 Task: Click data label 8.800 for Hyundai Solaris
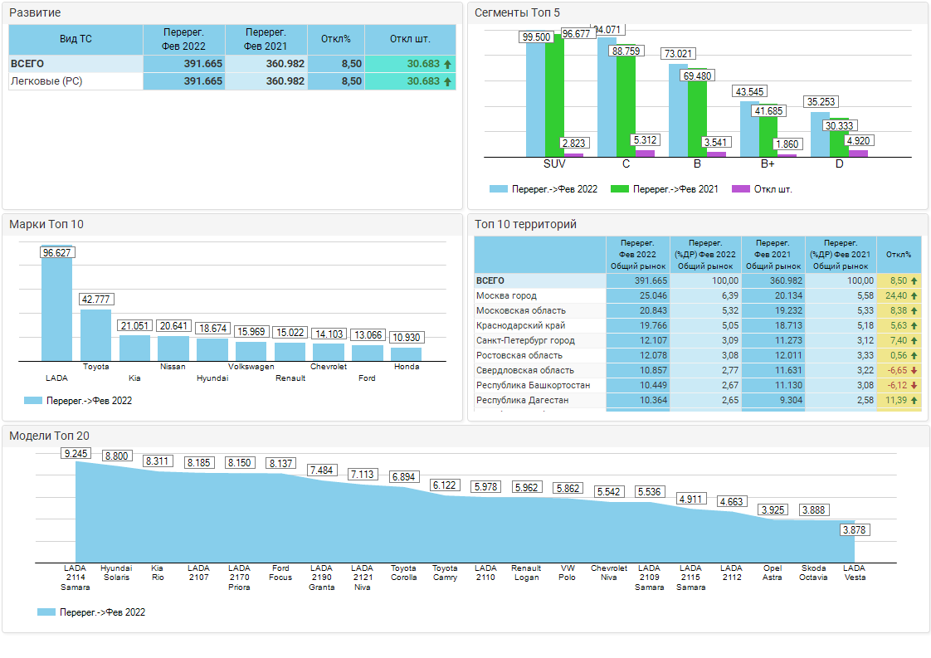pos(116,456)
